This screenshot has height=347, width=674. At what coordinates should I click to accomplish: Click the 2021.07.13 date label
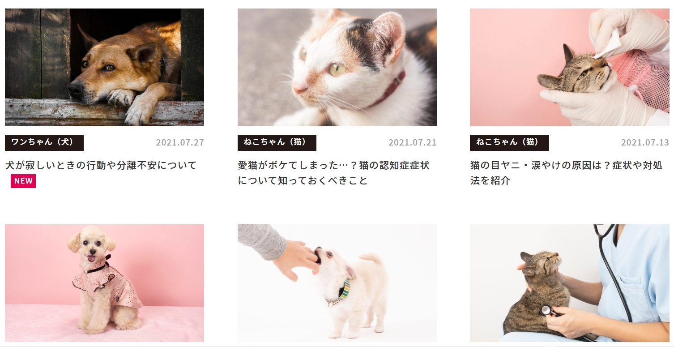coord(645,143)
